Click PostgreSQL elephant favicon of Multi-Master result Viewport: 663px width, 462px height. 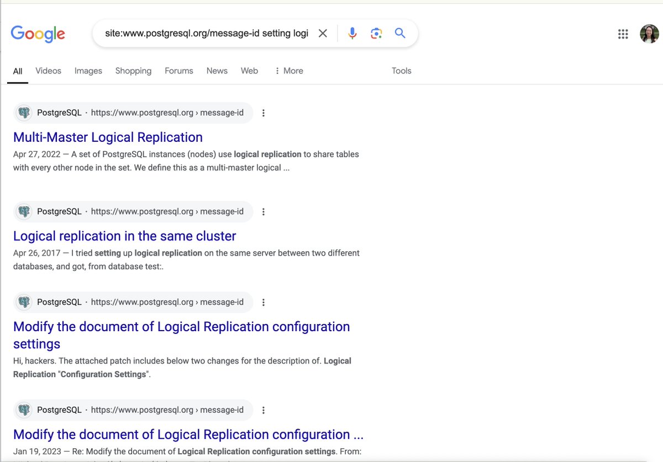24,113
